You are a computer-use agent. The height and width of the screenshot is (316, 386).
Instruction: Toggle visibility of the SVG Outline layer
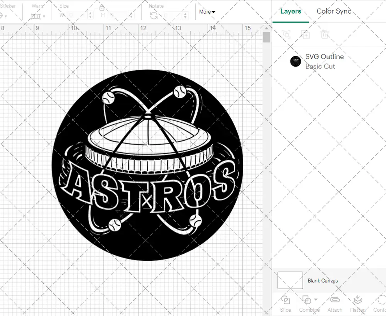296,61
